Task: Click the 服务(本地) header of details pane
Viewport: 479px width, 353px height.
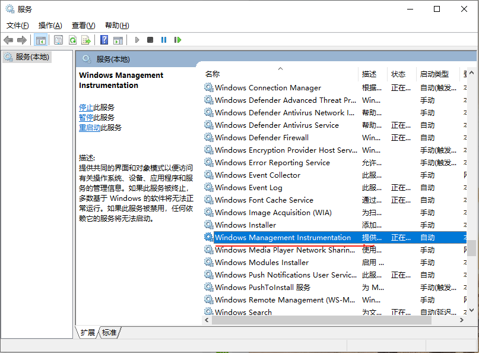Action: [113, 59]
